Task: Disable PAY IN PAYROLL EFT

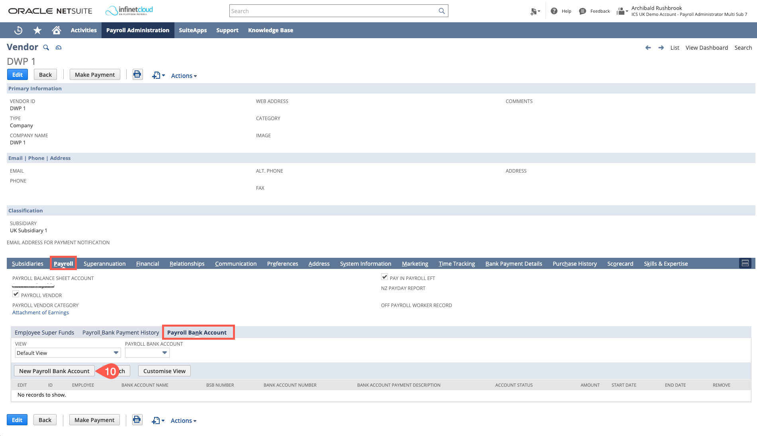Action: [x=384, y=277]
